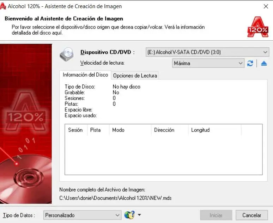This screenshot has width=273, height=223.
Task: Close the Asistente de Creación de Imagen window
Action: pos(266,6)
